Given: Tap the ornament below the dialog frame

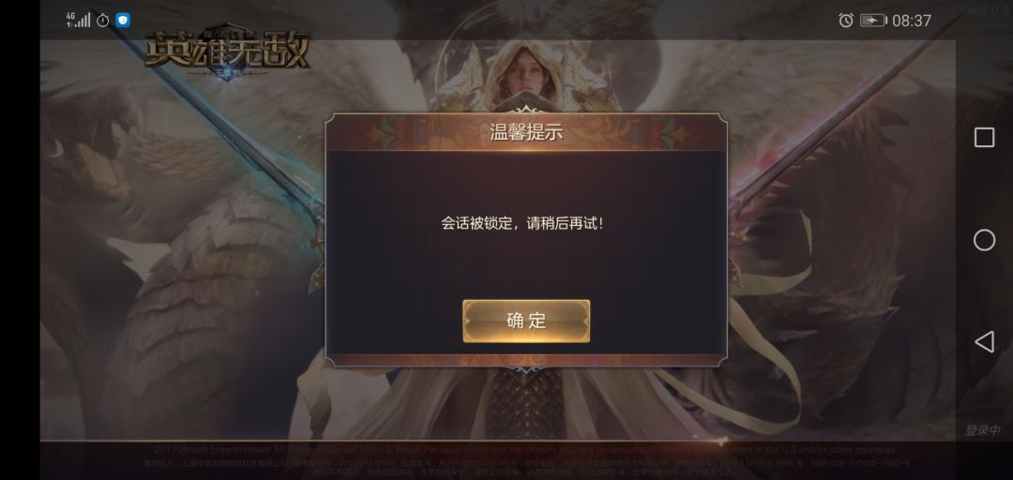Looking at the screenshot, I should coord(526,370).
